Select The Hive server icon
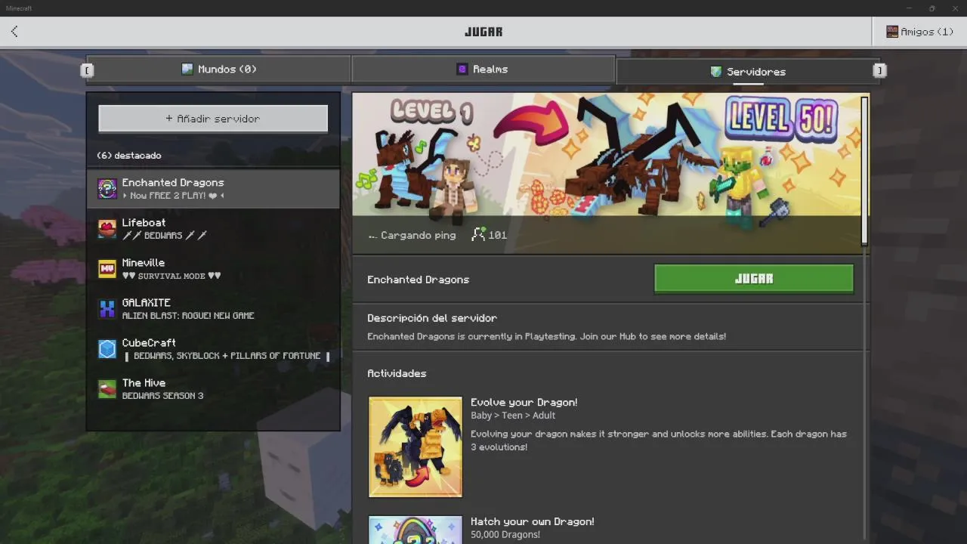The width and height of the screenshot is (967, 544). [x=107, y=388]
